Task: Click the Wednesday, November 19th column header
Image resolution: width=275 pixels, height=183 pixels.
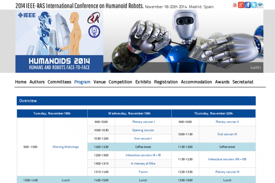Action: [x=130, y=113]
